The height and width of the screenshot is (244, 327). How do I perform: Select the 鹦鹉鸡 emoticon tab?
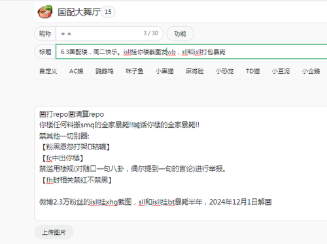[x=104, y=71]
